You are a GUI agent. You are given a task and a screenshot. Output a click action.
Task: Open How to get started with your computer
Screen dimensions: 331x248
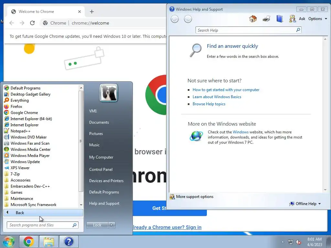point(226,90)
